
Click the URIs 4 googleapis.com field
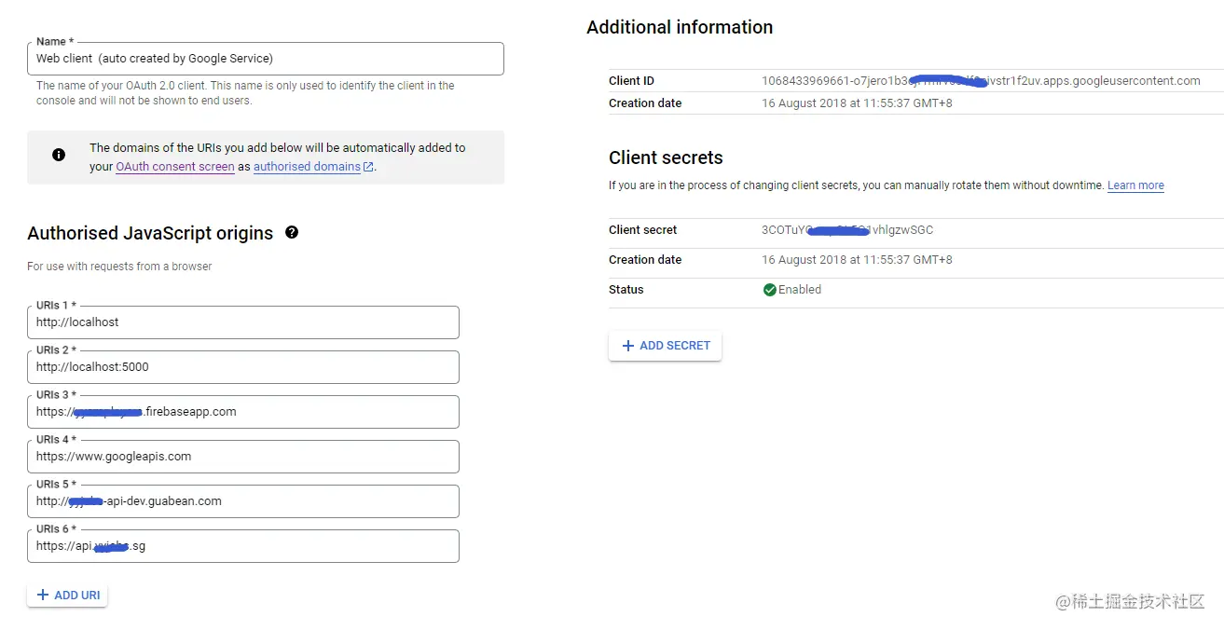point(243,457)
